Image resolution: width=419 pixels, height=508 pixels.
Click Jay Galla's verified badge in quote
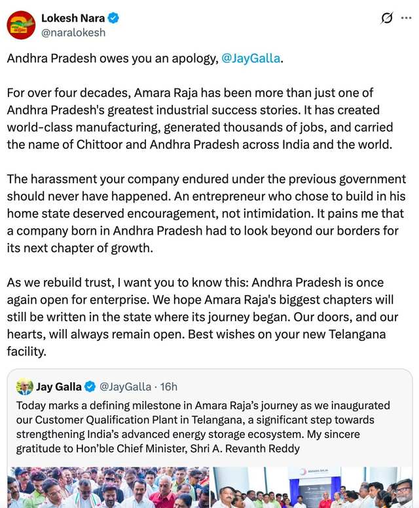coord(90,387)
